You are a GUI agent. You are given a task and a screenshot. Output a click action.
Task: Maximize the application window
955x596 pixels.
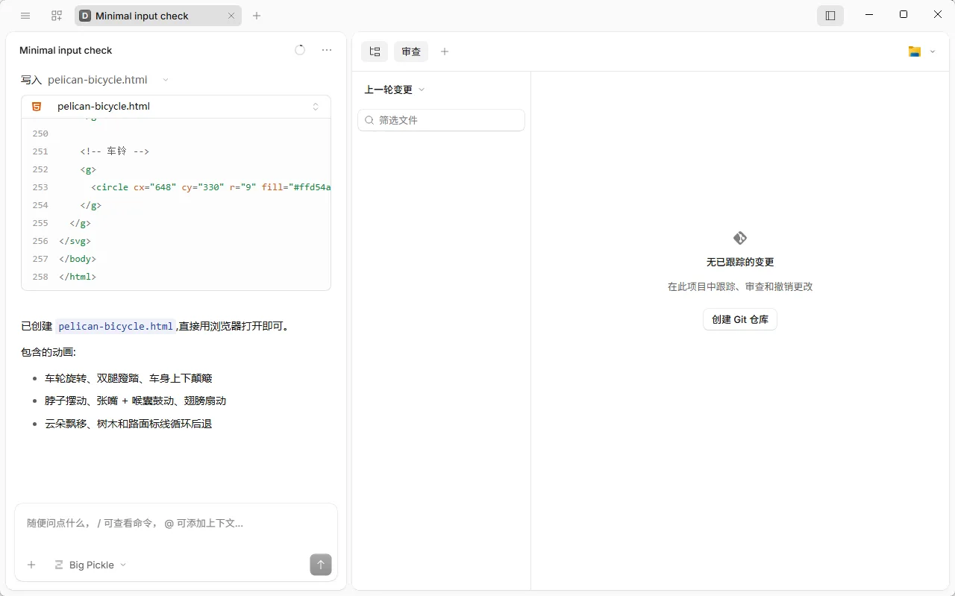click(904, 14)
